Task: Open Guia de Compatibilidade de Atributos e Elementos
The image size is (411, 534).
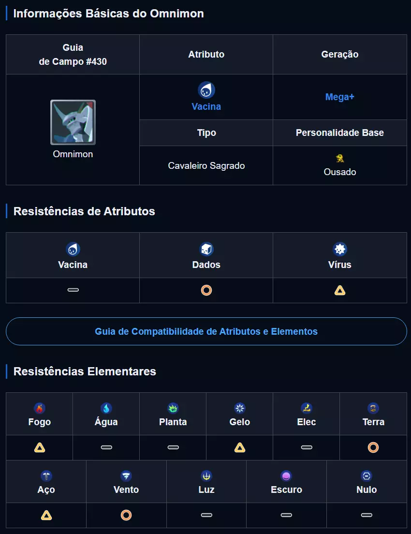Action: tap(206, 331)
